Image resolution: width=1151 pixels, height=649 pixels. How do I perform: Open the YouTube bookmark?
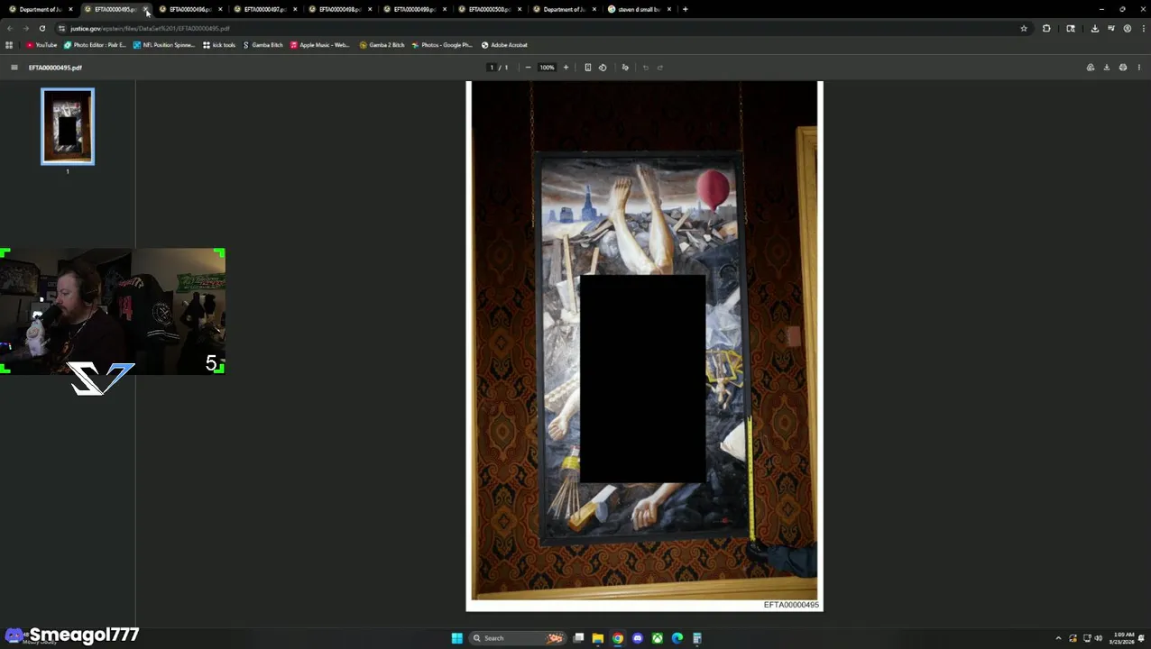(41, 45)
